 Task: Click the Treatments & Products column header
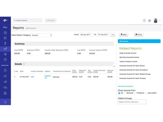click(x=62, y=71)
